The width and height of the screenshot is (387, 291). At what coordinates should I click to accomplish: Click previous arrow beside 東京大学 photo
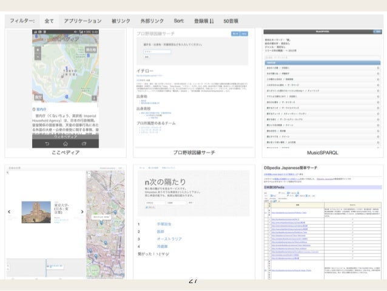(8, 212)
